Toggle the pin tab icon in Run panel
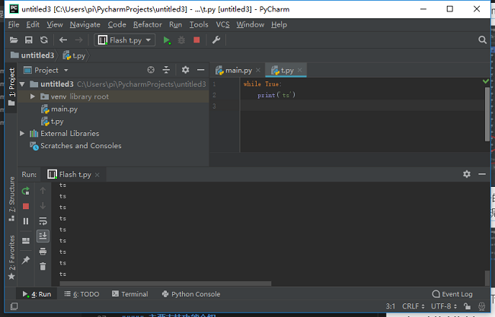The height and width of the screenshot is (317, 495). 26,260
